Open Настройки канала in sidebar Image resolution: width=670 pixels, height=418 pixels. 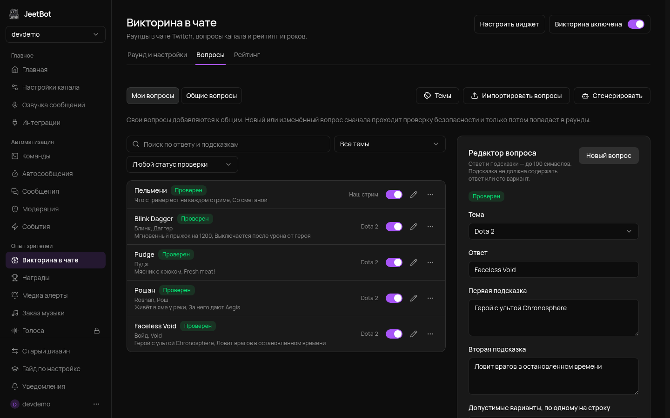pos(55,87)
